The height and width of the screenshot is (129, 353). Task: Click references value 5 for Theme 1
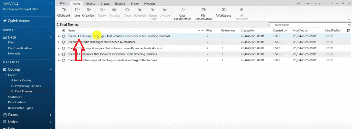click(x=222, y=36)
